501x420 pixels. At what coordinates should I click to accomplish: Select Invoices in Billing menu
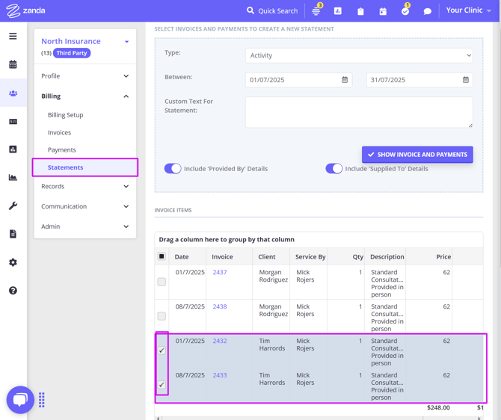pyautogui.click(x=60, y=132)
